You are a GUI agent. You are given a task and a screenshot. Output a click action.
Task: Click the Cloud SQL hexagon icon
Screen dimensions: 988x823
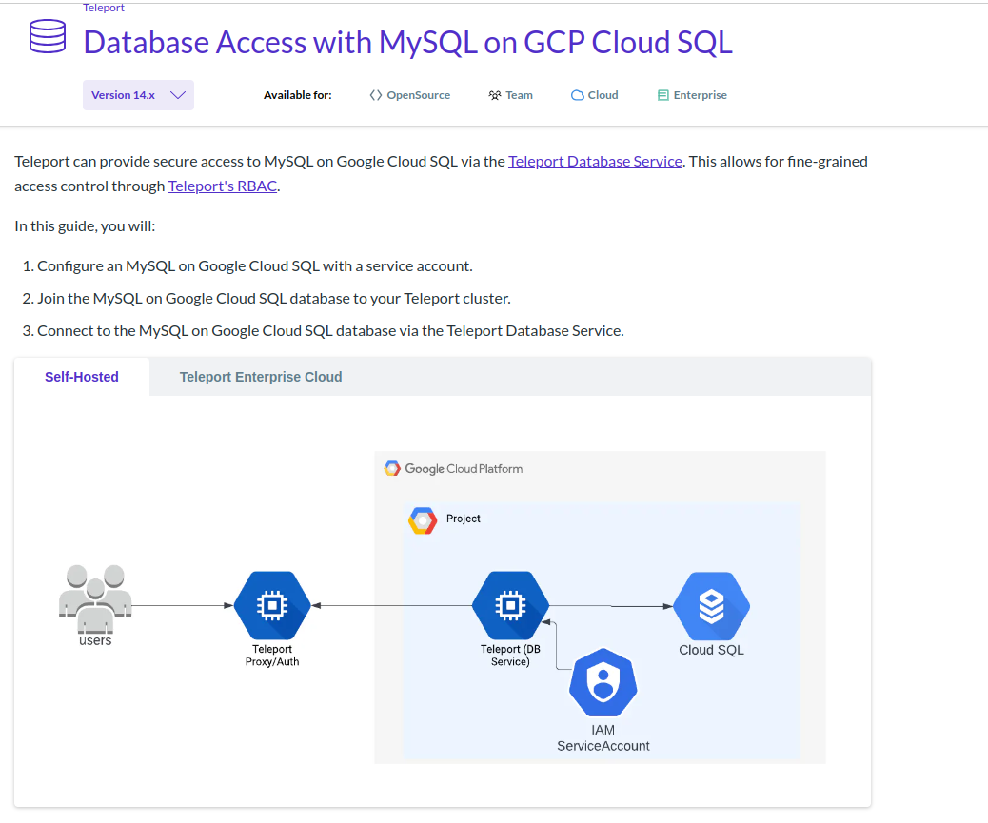point(711,606)
